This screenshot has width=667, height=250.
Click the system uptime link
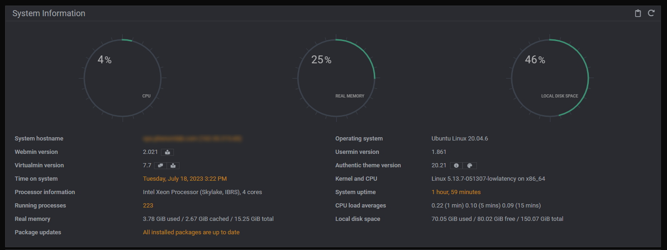(456, 192)
